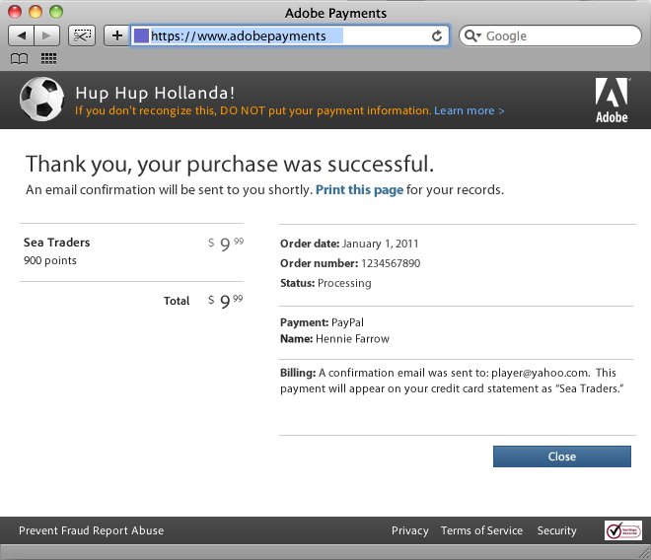The image size is (651, 560).
Task: Reload the page with the refresh icon
Action: [437, 36]
